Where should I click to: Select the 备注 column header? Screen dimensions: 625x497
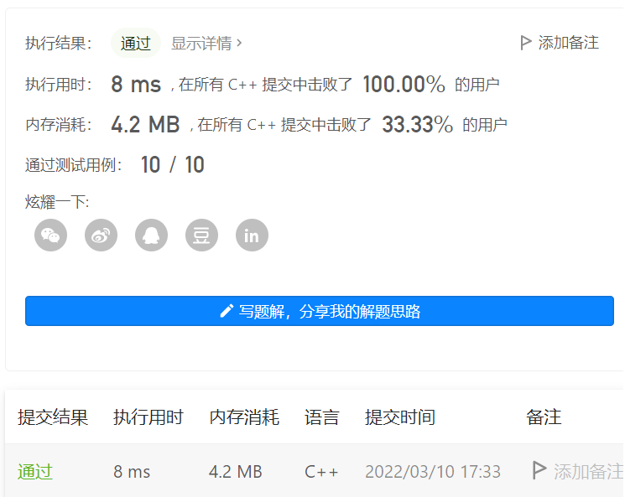[x=544, y=417]
